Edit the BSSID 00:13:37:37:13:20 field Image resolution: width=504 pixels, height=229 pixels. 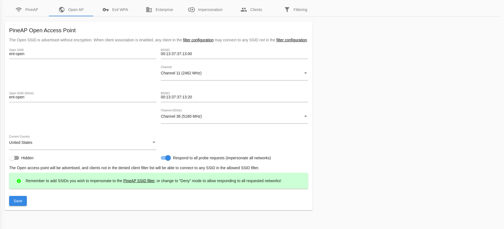click(x=234, y=97)
